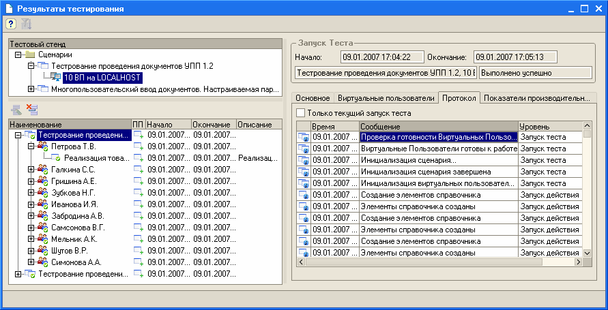The image size is (608, 310).
Task: Click the Сообщение column header
Action: pos(439,127)
